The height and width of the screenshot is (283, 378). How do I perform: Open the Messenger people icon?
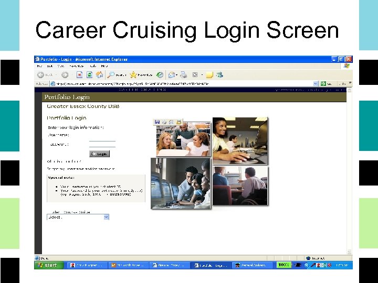219,74
